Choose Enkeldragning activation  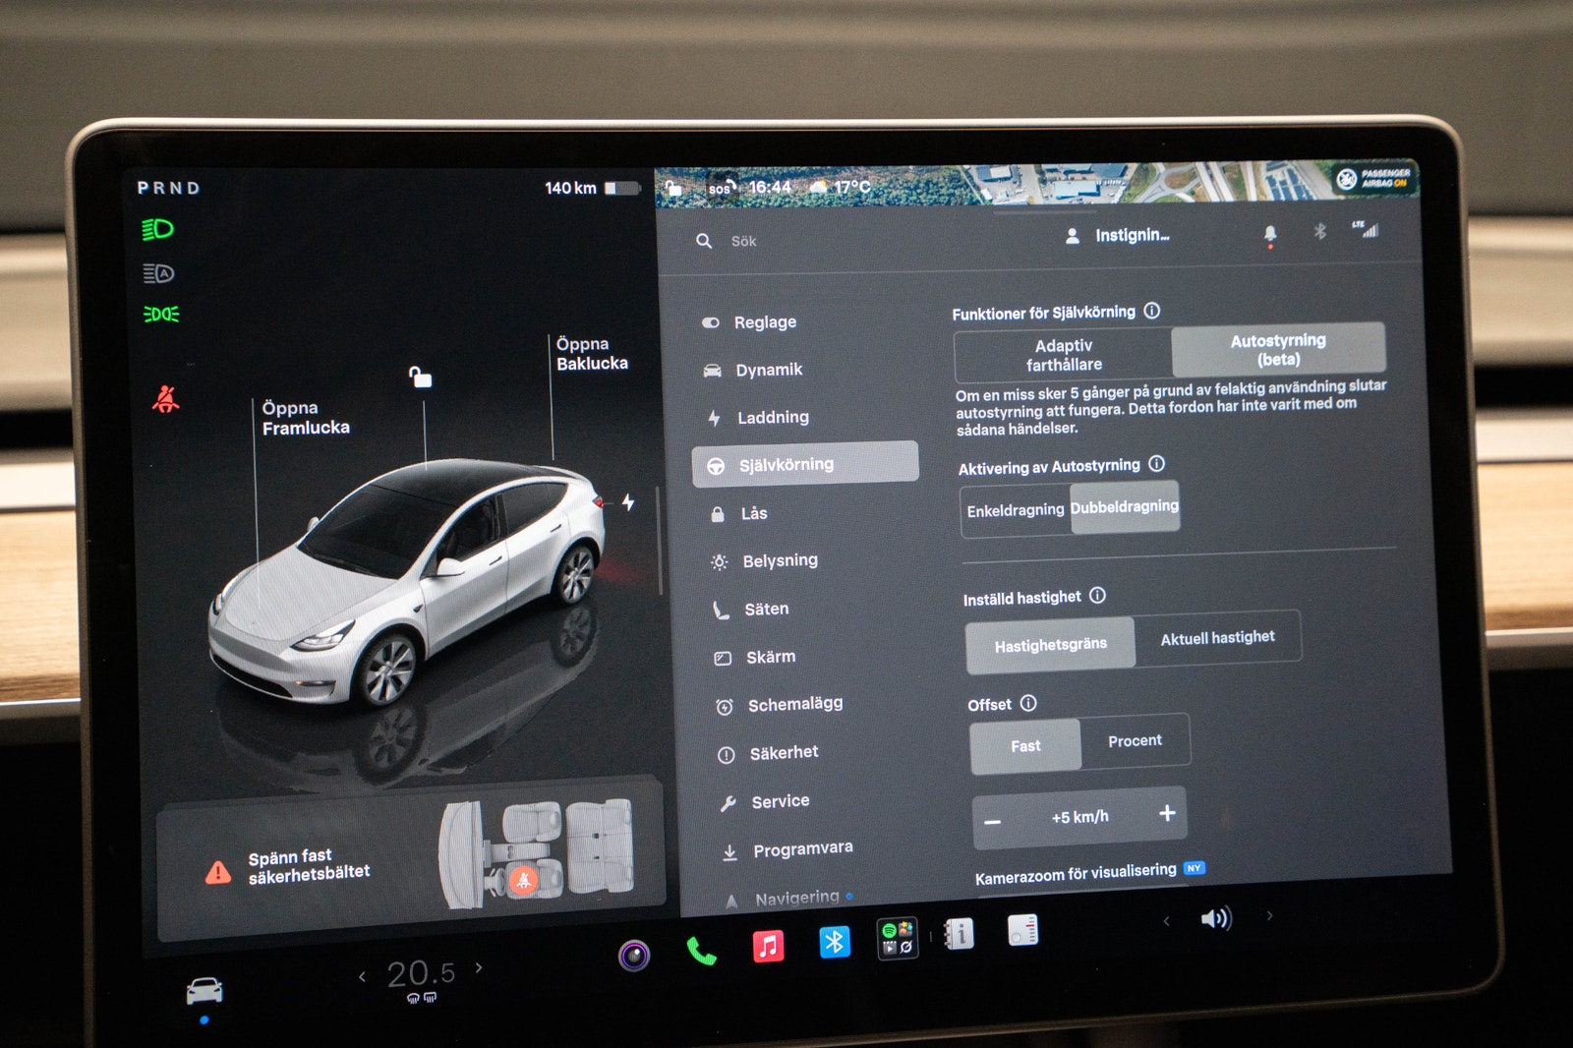(x=1016, y=510)
